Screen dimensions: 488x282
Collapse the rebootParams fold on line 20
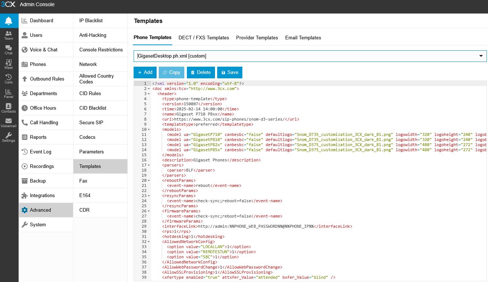(149, 180)
